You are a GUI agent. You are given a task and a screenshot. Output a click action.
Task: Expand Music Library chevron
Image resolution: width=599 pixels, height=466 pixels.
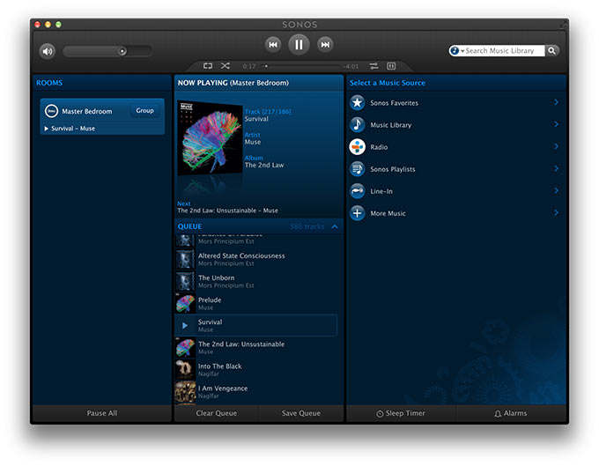click(556, 124)
